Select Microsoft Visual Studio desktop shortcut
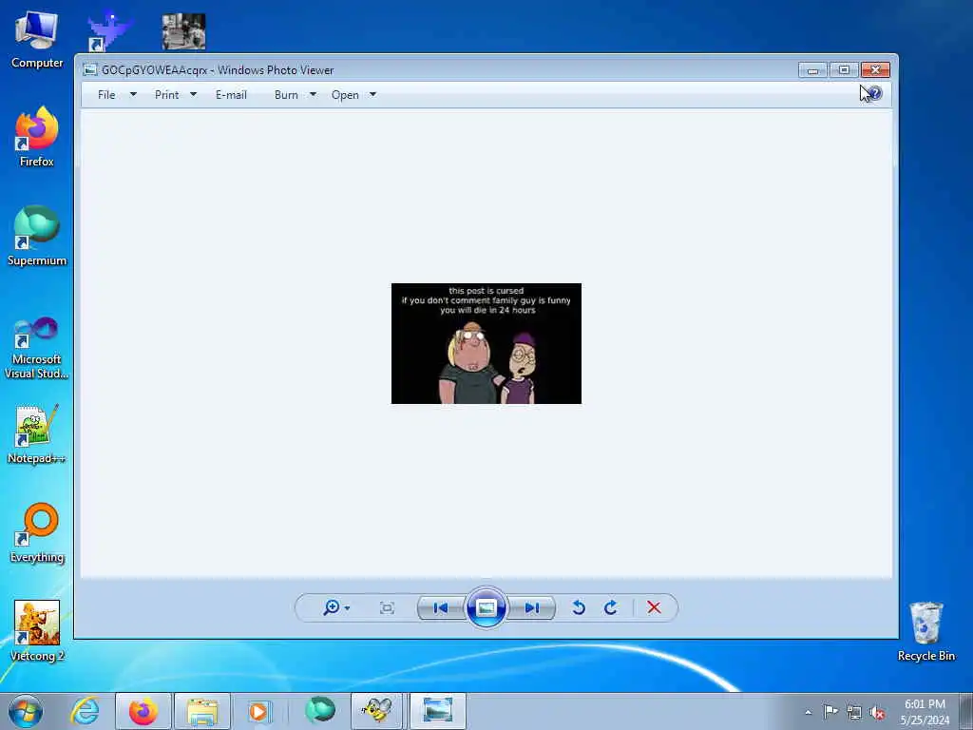 click(37, 348)
